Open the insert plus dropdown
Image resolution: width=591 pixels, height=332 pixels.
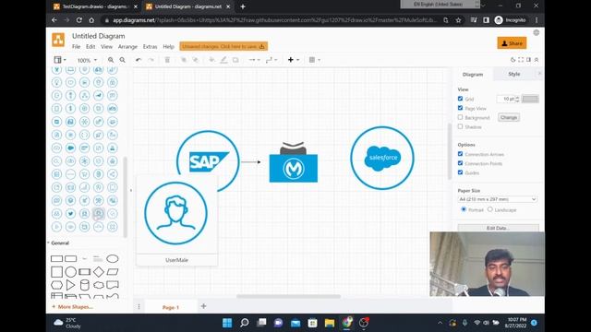click(x=294, y=60)
